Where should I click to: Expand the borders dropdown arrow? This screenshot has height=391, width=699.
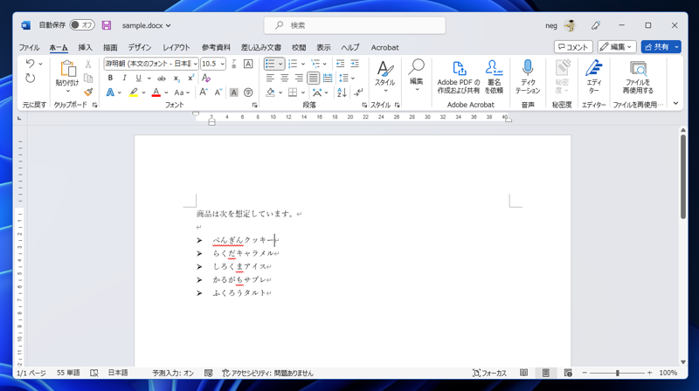(303, 93)
